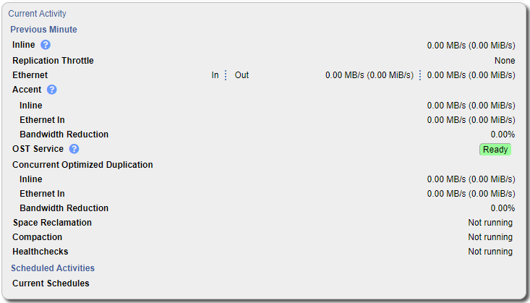Click the Ethernet In column label
Viewport: 530px width, 303px height.
(x=215, y=75)
